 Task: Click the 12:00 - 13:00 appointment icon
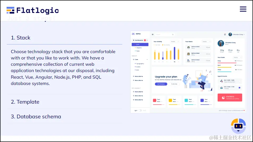pos(221,81)
